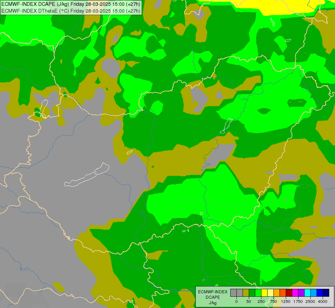This screenshot has width=335, height=308.
Task: Click the dark green legend swatch
Action: (x=252, y=293)
